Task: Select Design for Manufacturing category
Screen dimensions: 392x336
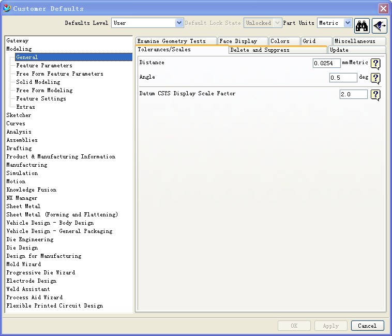Action: click(44, 256)
